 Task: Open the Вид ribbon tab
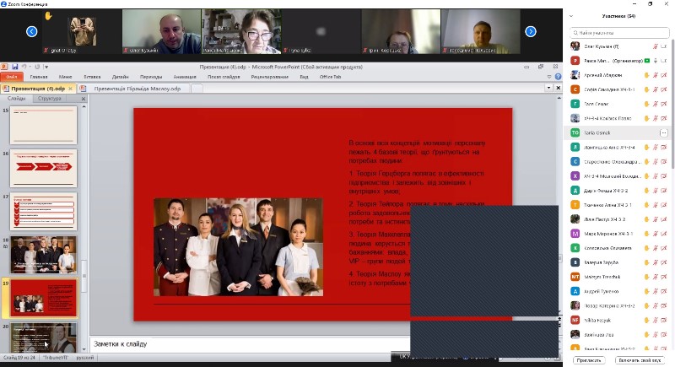pyautogui.click(x=304, y=77)
